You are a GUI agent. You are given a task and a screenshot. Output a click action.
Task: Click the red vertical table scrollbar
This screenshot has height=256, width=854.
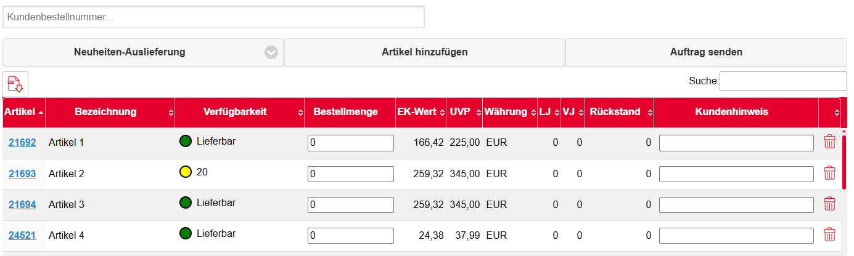click(x=844, y=161)
